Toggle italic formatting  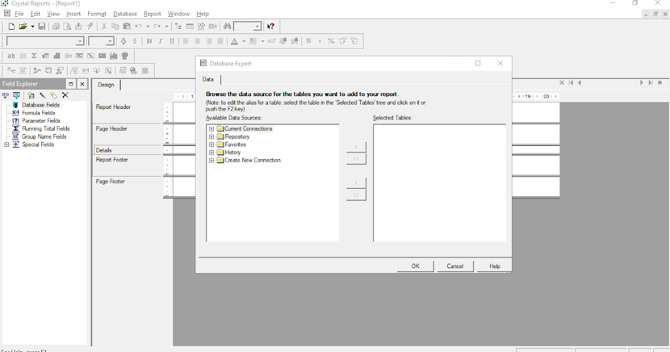(160, 41)
